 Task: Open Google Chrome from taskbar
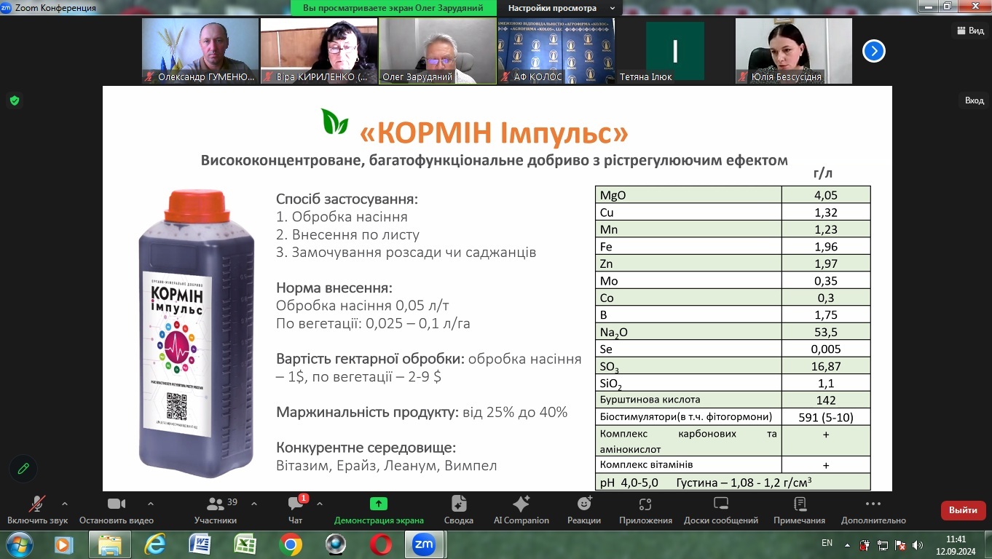click(x=290, y=544)
